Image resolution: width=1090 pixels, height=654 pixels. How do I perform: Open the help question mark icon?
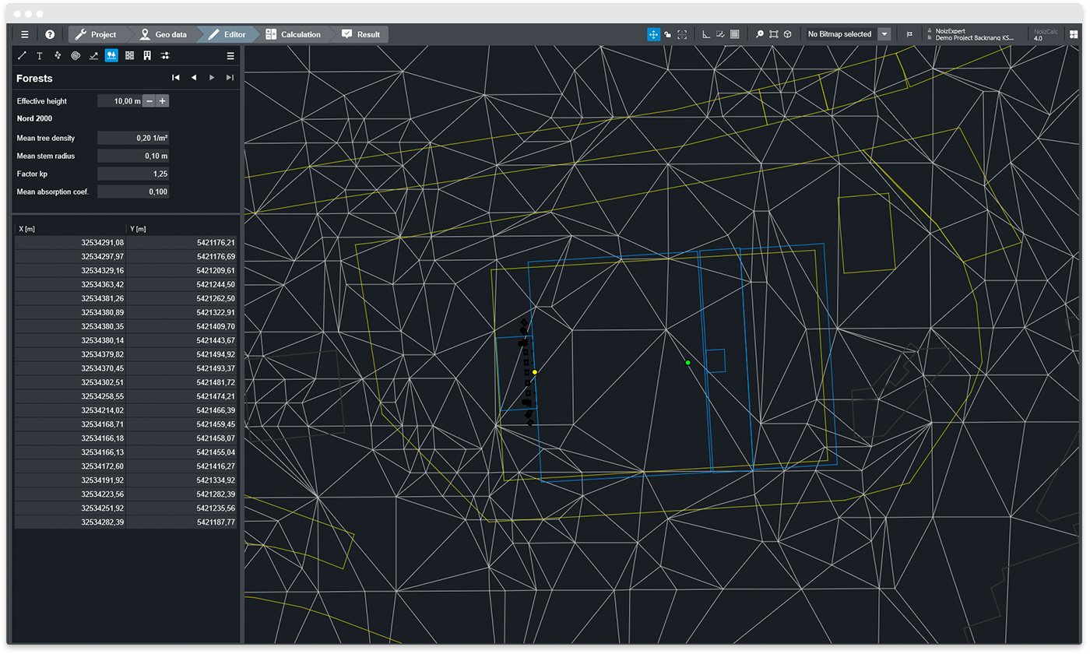click(x=50, y=34)
